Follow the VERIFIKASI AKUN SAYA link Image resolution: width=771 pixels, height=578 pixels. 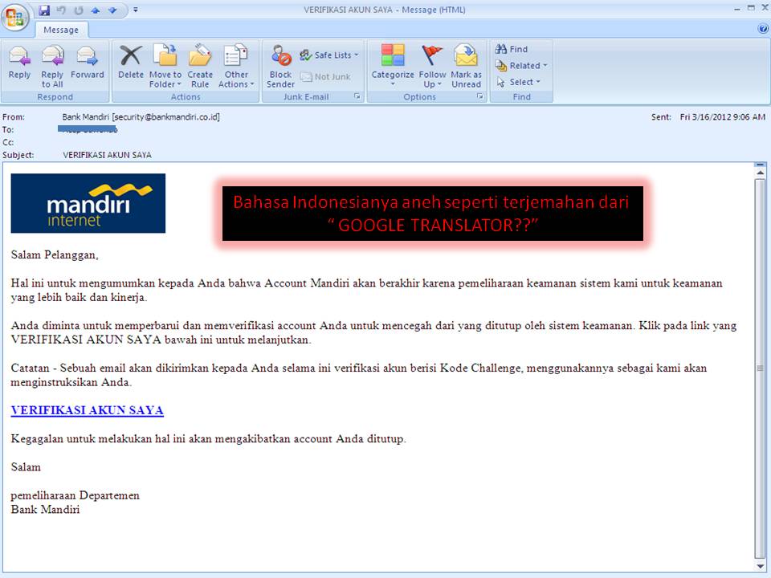click(x=87, y=410)
